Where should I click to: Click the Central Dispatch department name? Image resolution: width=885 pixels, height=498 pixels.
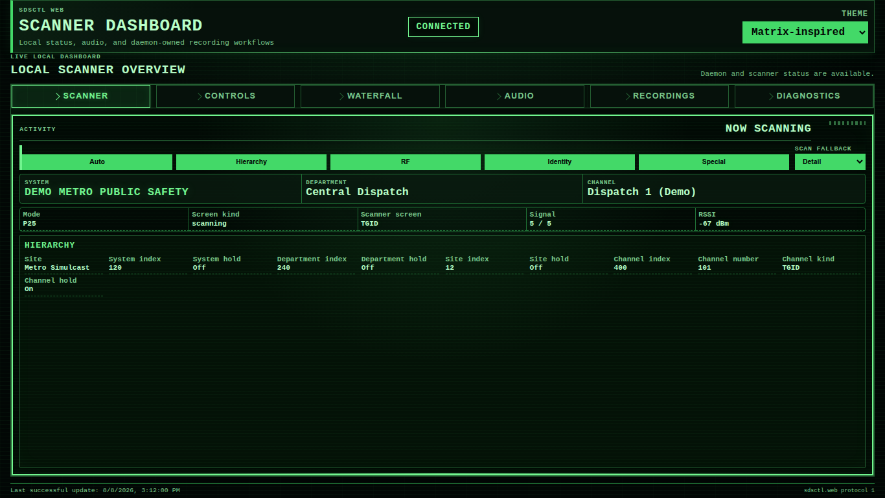click(357, 192)
